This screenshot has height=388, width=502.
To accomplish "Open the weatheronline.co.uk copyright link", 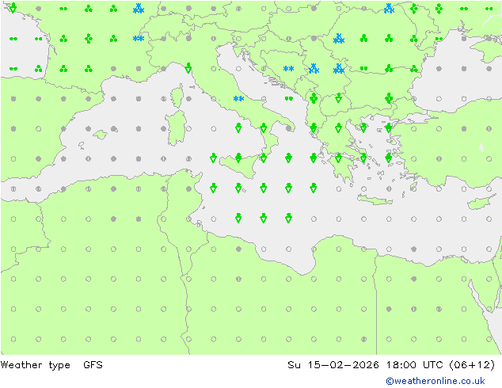I will 435,381.
